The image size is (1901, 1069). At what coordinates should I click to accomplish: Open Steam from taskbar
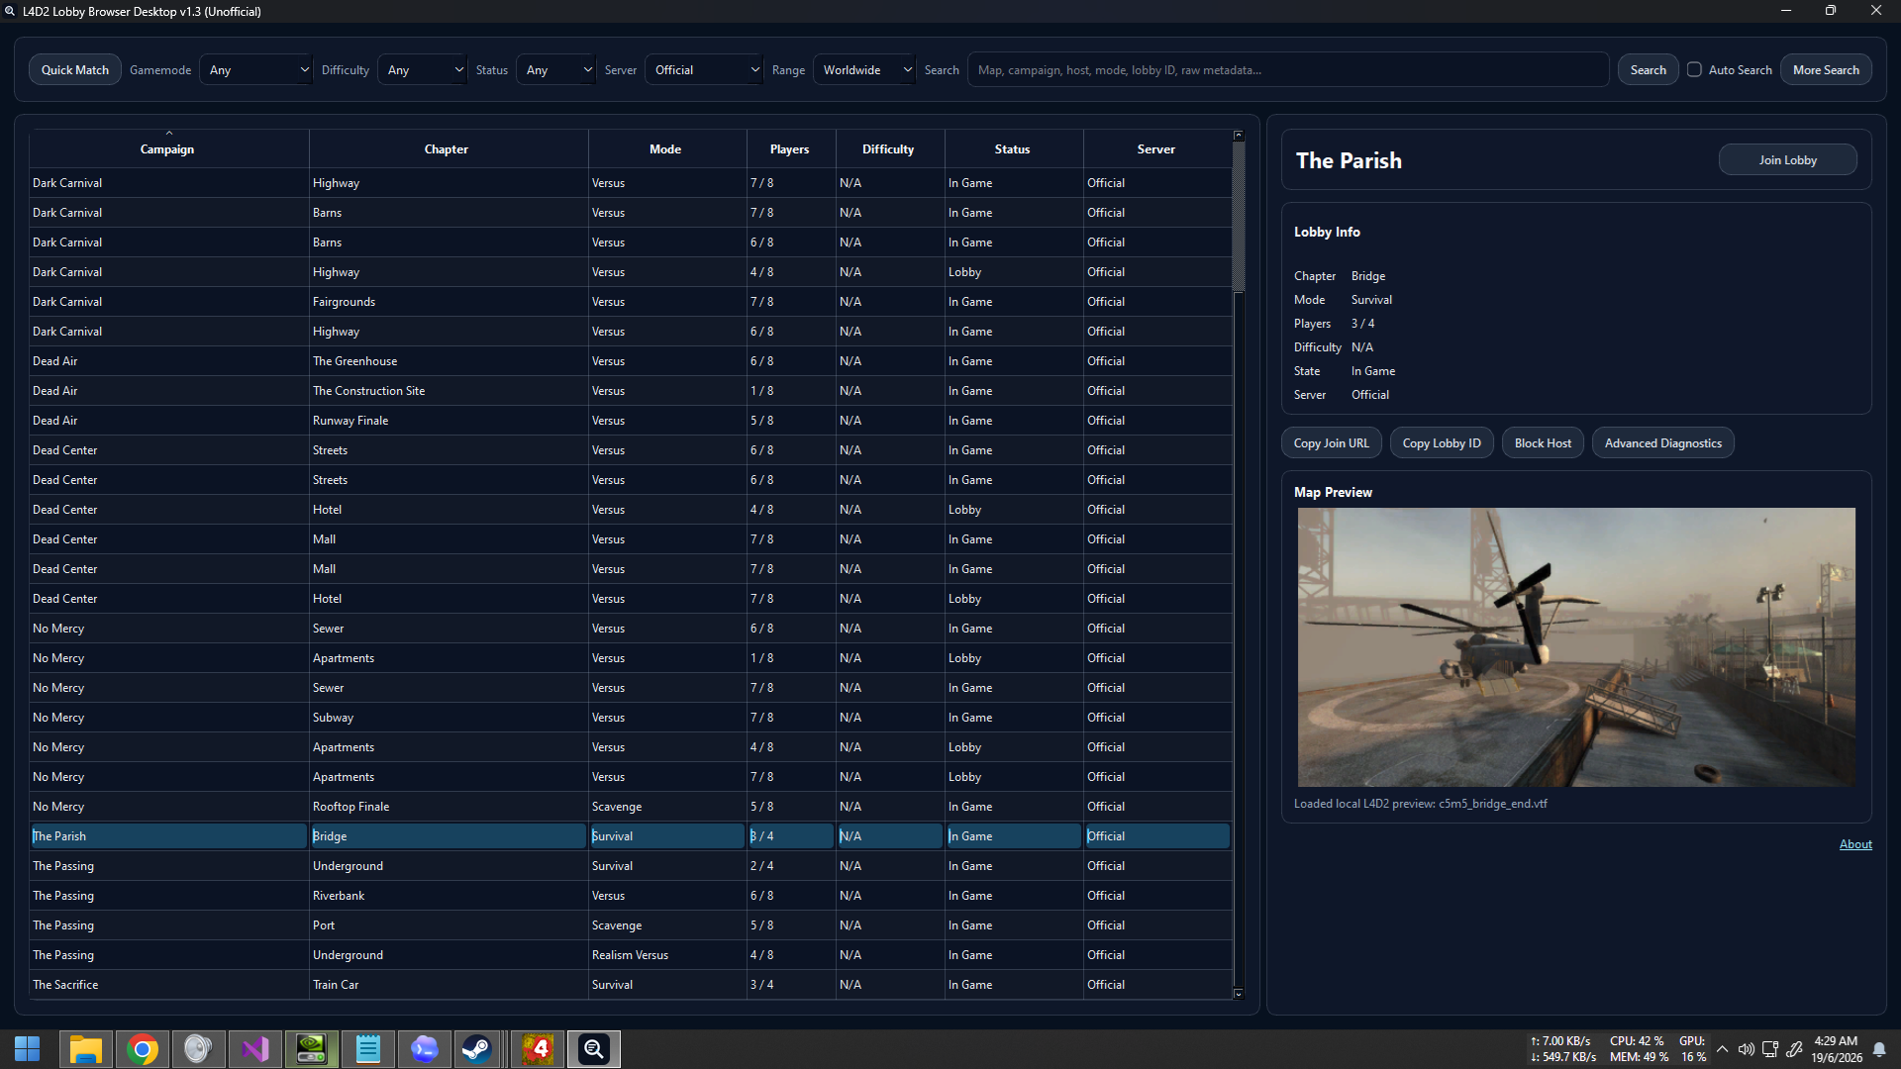tap(477, 1049)
